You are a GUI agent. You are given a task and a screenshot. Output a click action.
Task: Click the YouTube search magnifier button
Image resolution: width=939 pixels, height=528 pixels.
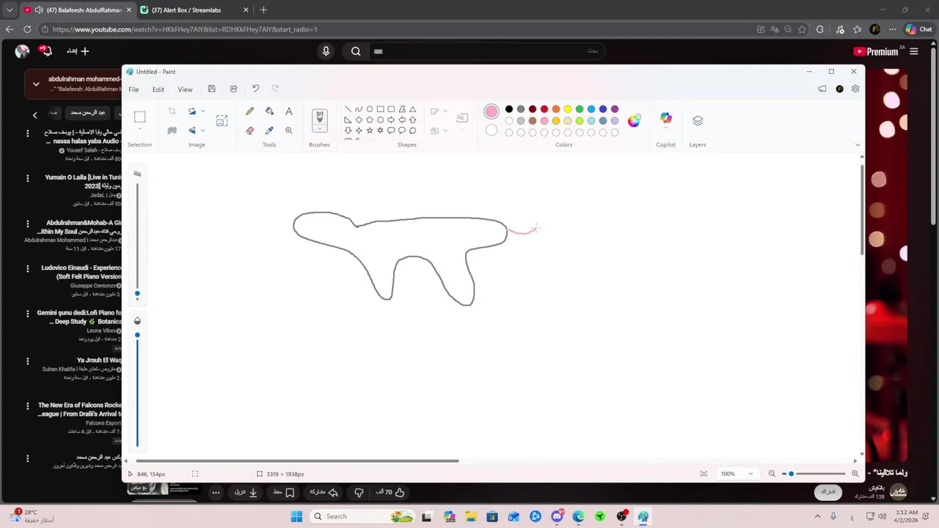pyautogui.click(x=356, y=51)
